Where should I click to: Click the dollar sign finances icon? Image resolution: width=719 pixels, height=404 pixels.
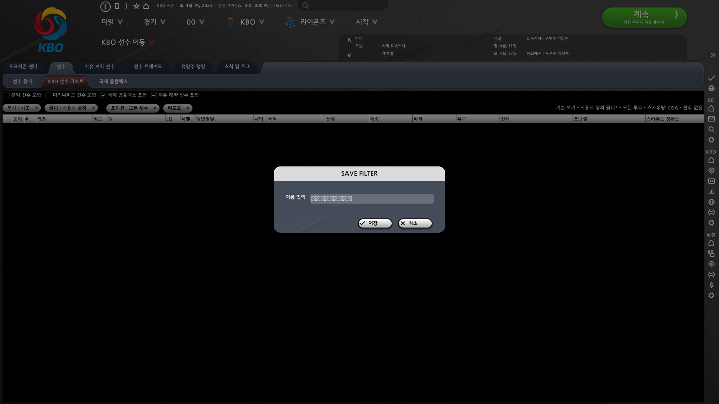(x=711, y=285)
